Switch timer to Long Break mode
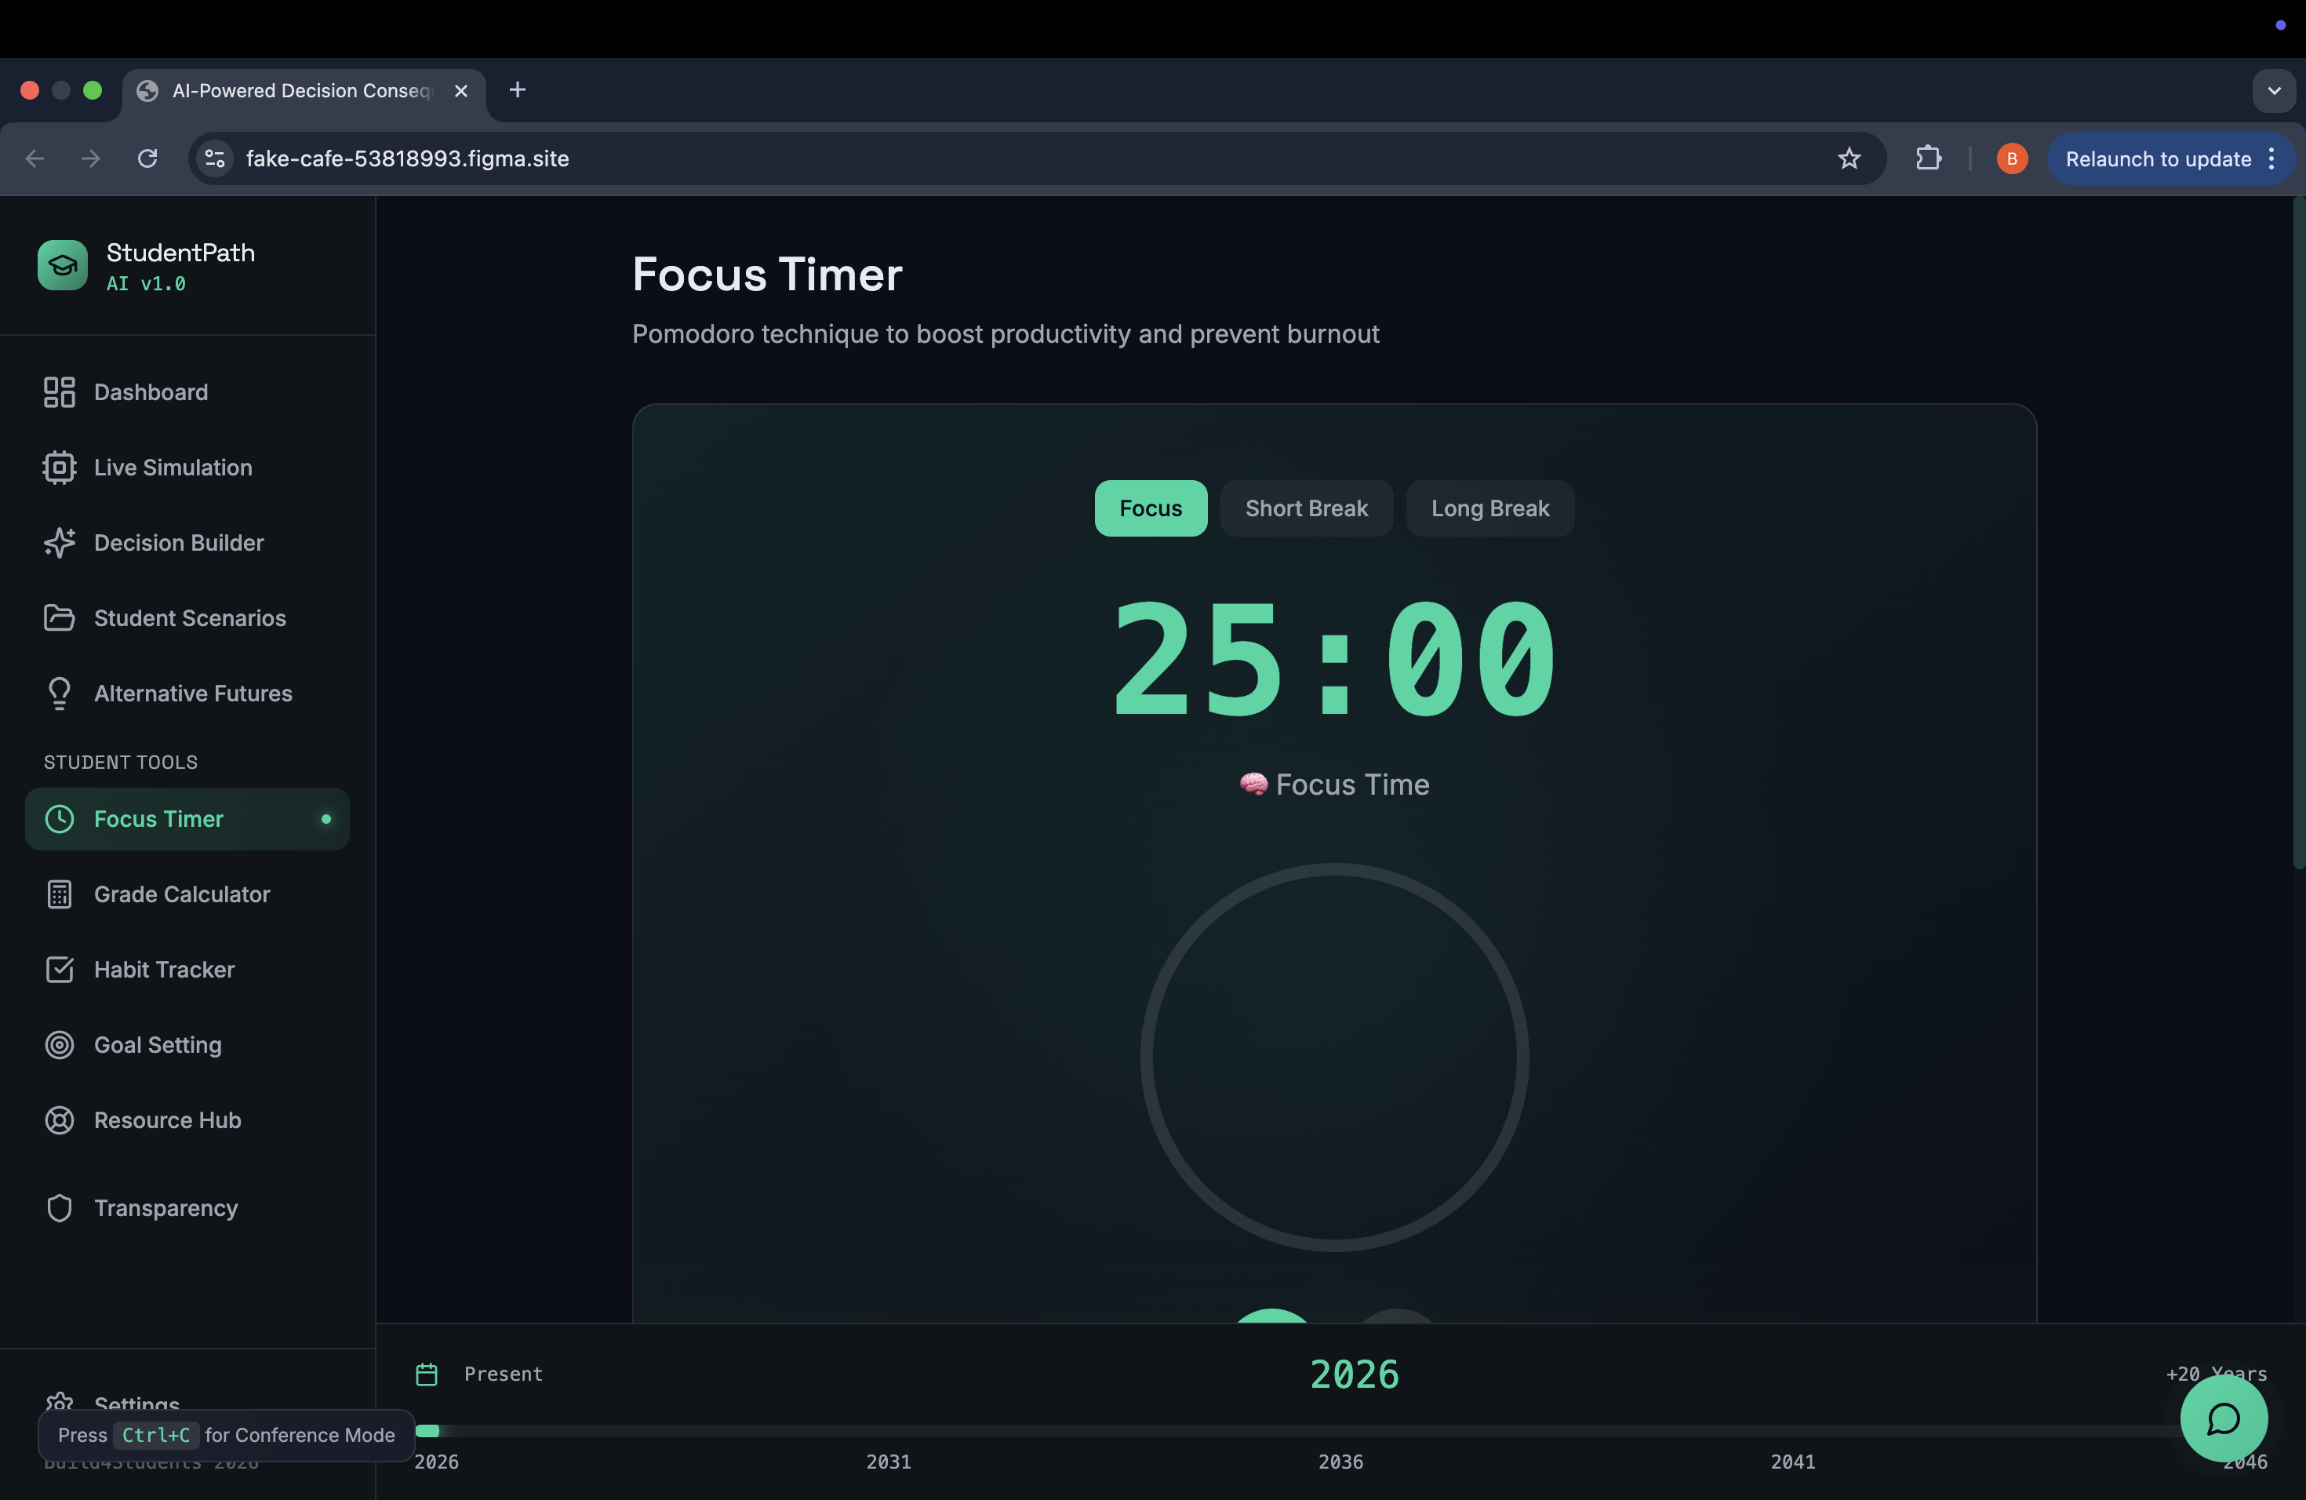 click(1489, 508)
